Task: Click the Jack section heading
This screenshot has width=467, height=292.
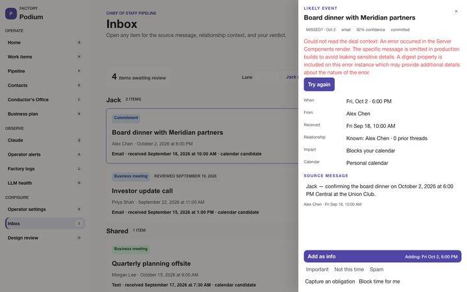Action: click(114, 100)
